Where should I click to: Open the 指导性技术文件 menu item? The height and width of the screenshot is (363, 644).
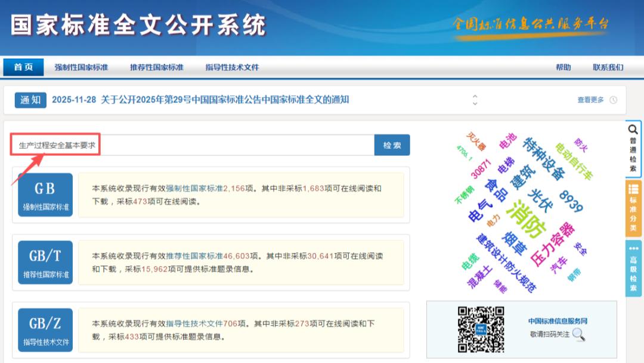[232, 67]
